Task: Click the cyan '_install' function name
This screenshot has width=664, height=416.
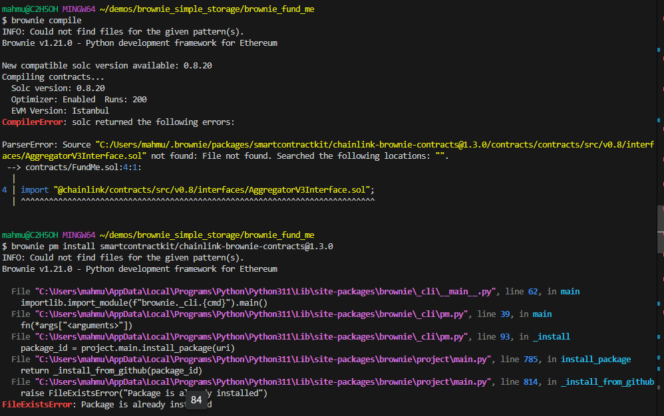Action: coord(552,336)
